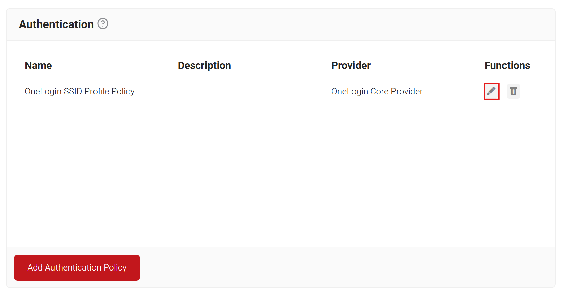Click the question mark beside Authentication

coord(103,24)
